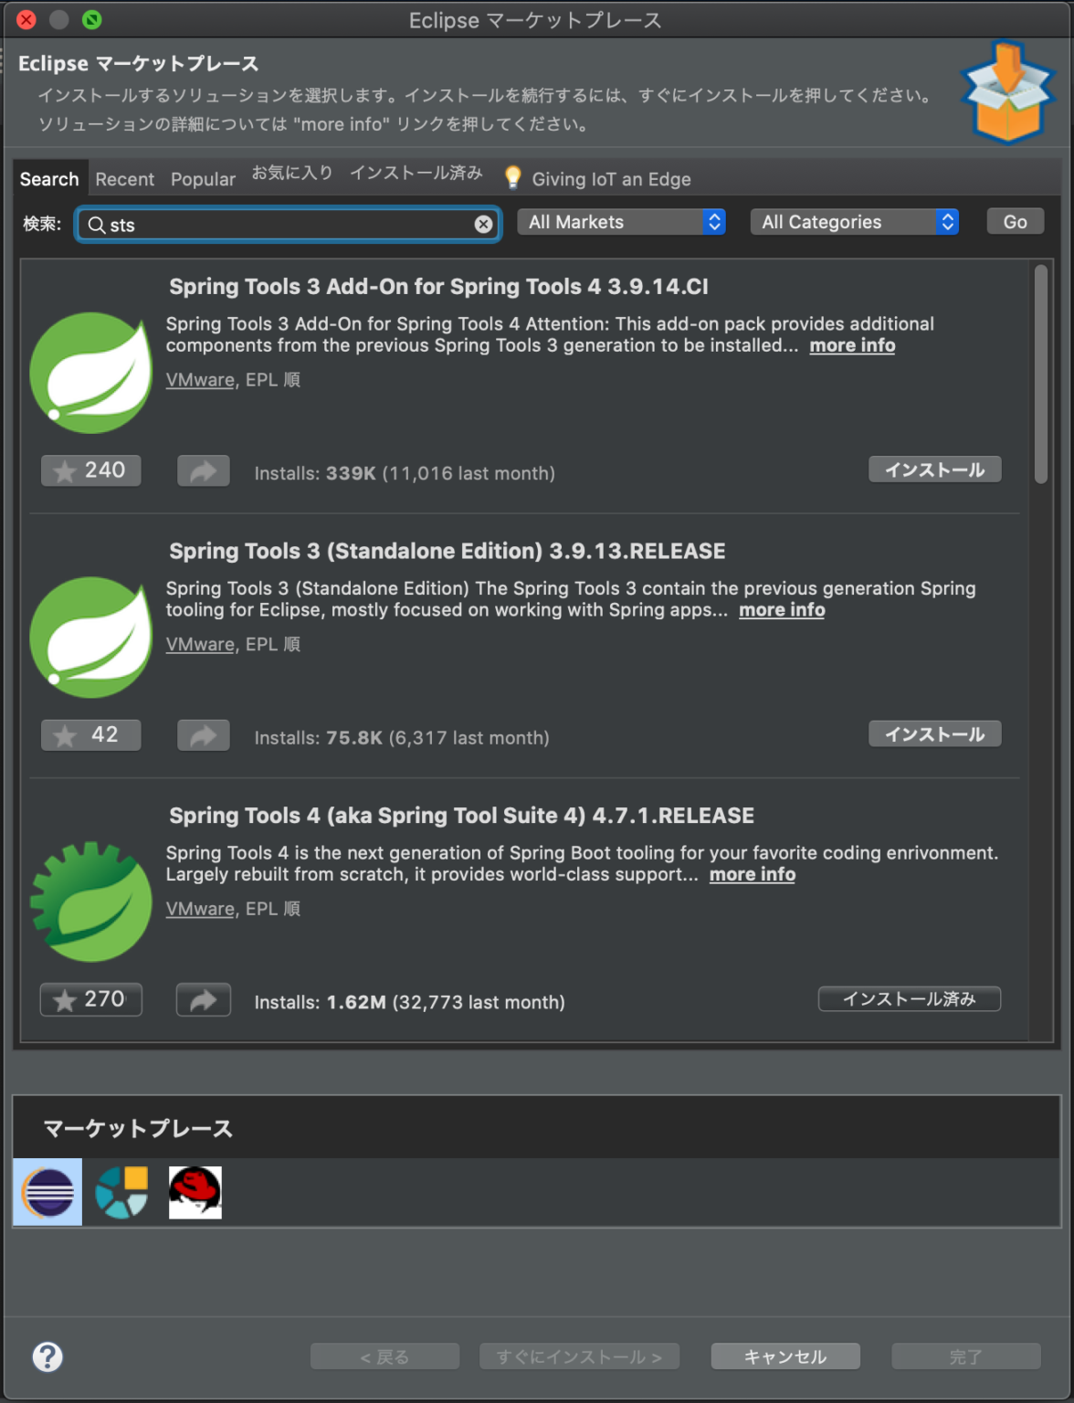The width and height of the screenshot is (1074, 1403).
Task: Install Spring Tools 3 Add-On
Action: (933, 469)
